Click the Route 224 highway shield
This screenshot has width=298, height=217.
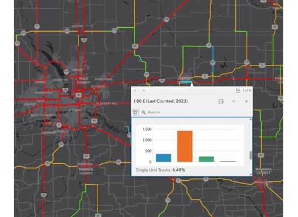213,62
